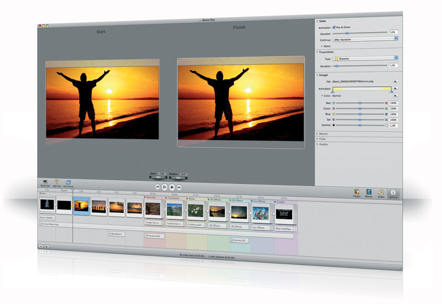The width and height of the screenshot is (442, 304).
Task: Click the gear button next to File
Action: 395,81
